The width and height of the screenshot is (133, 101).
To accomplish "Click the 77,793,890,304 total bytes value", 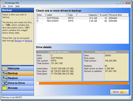I will coord(62,74).
